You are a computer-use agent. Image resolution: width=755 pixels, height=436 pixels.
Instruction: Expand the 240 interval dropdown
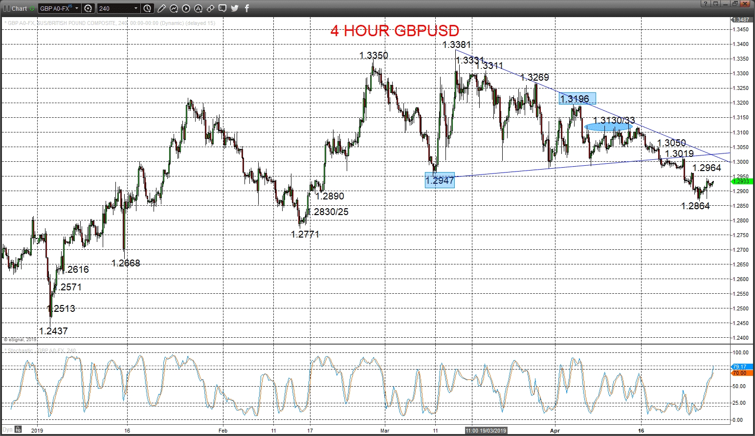coord(119,8)
